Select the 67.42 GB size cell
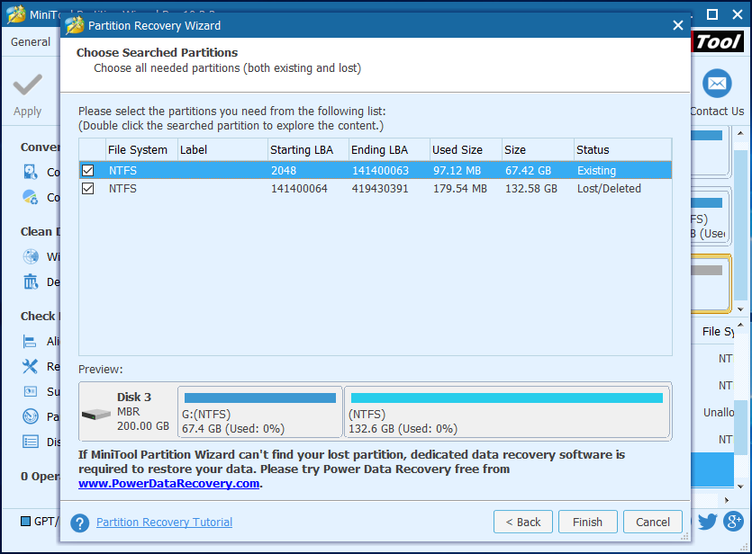 coord(528,171)
